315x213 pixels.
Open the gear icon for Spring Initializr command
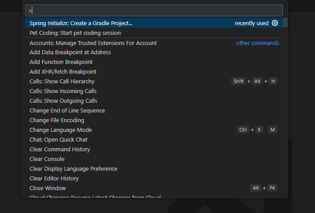point(275,23)
